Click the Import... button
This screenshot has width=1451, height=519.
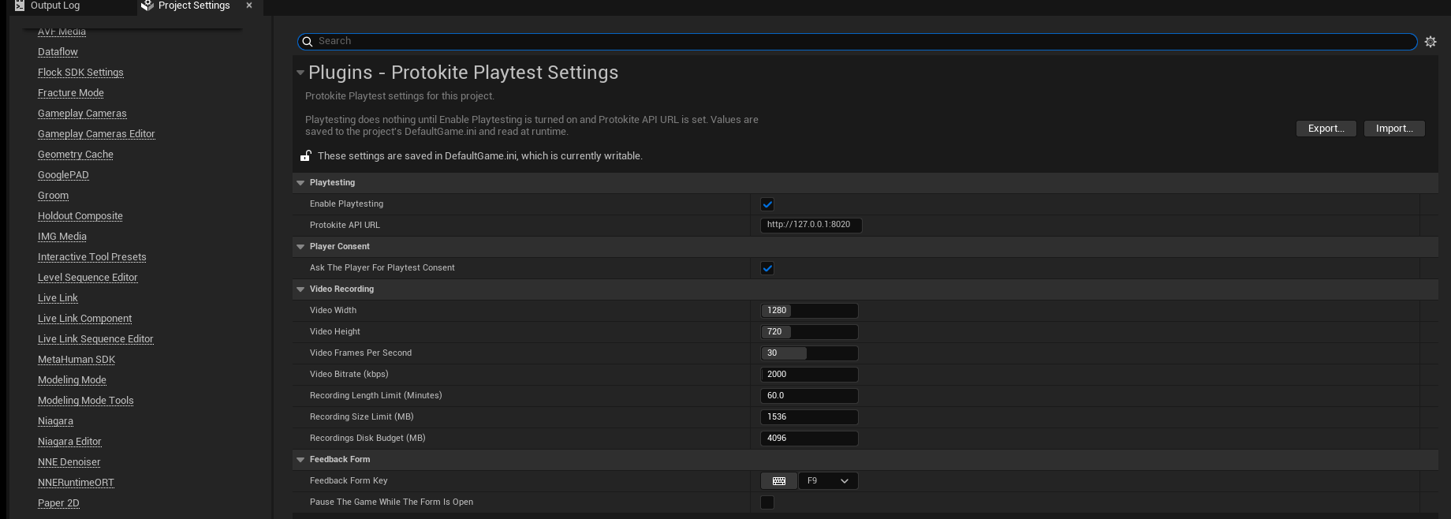[1394, 129]
